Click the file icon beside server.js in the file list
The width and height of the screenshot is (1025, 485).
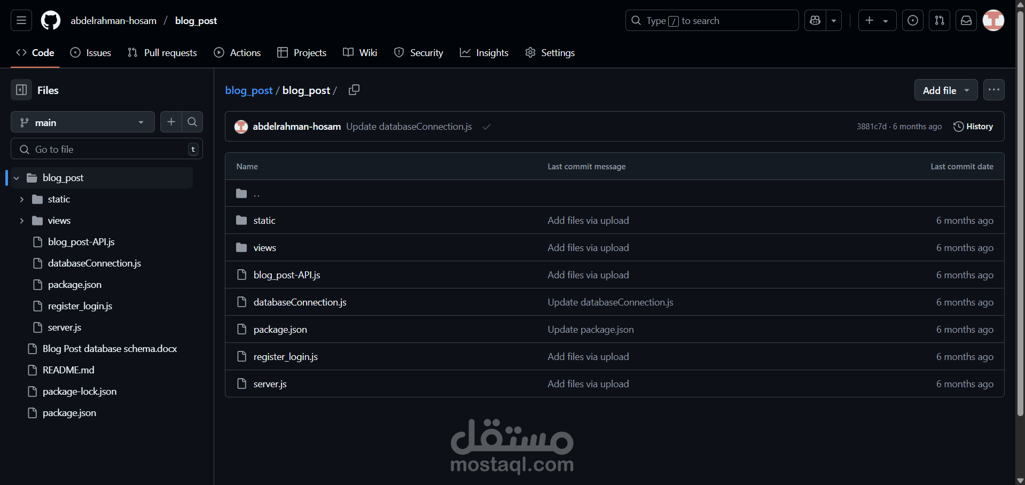click(x=241, y=384)
